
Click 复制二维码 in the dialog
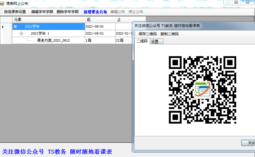(x=169, y=34)
